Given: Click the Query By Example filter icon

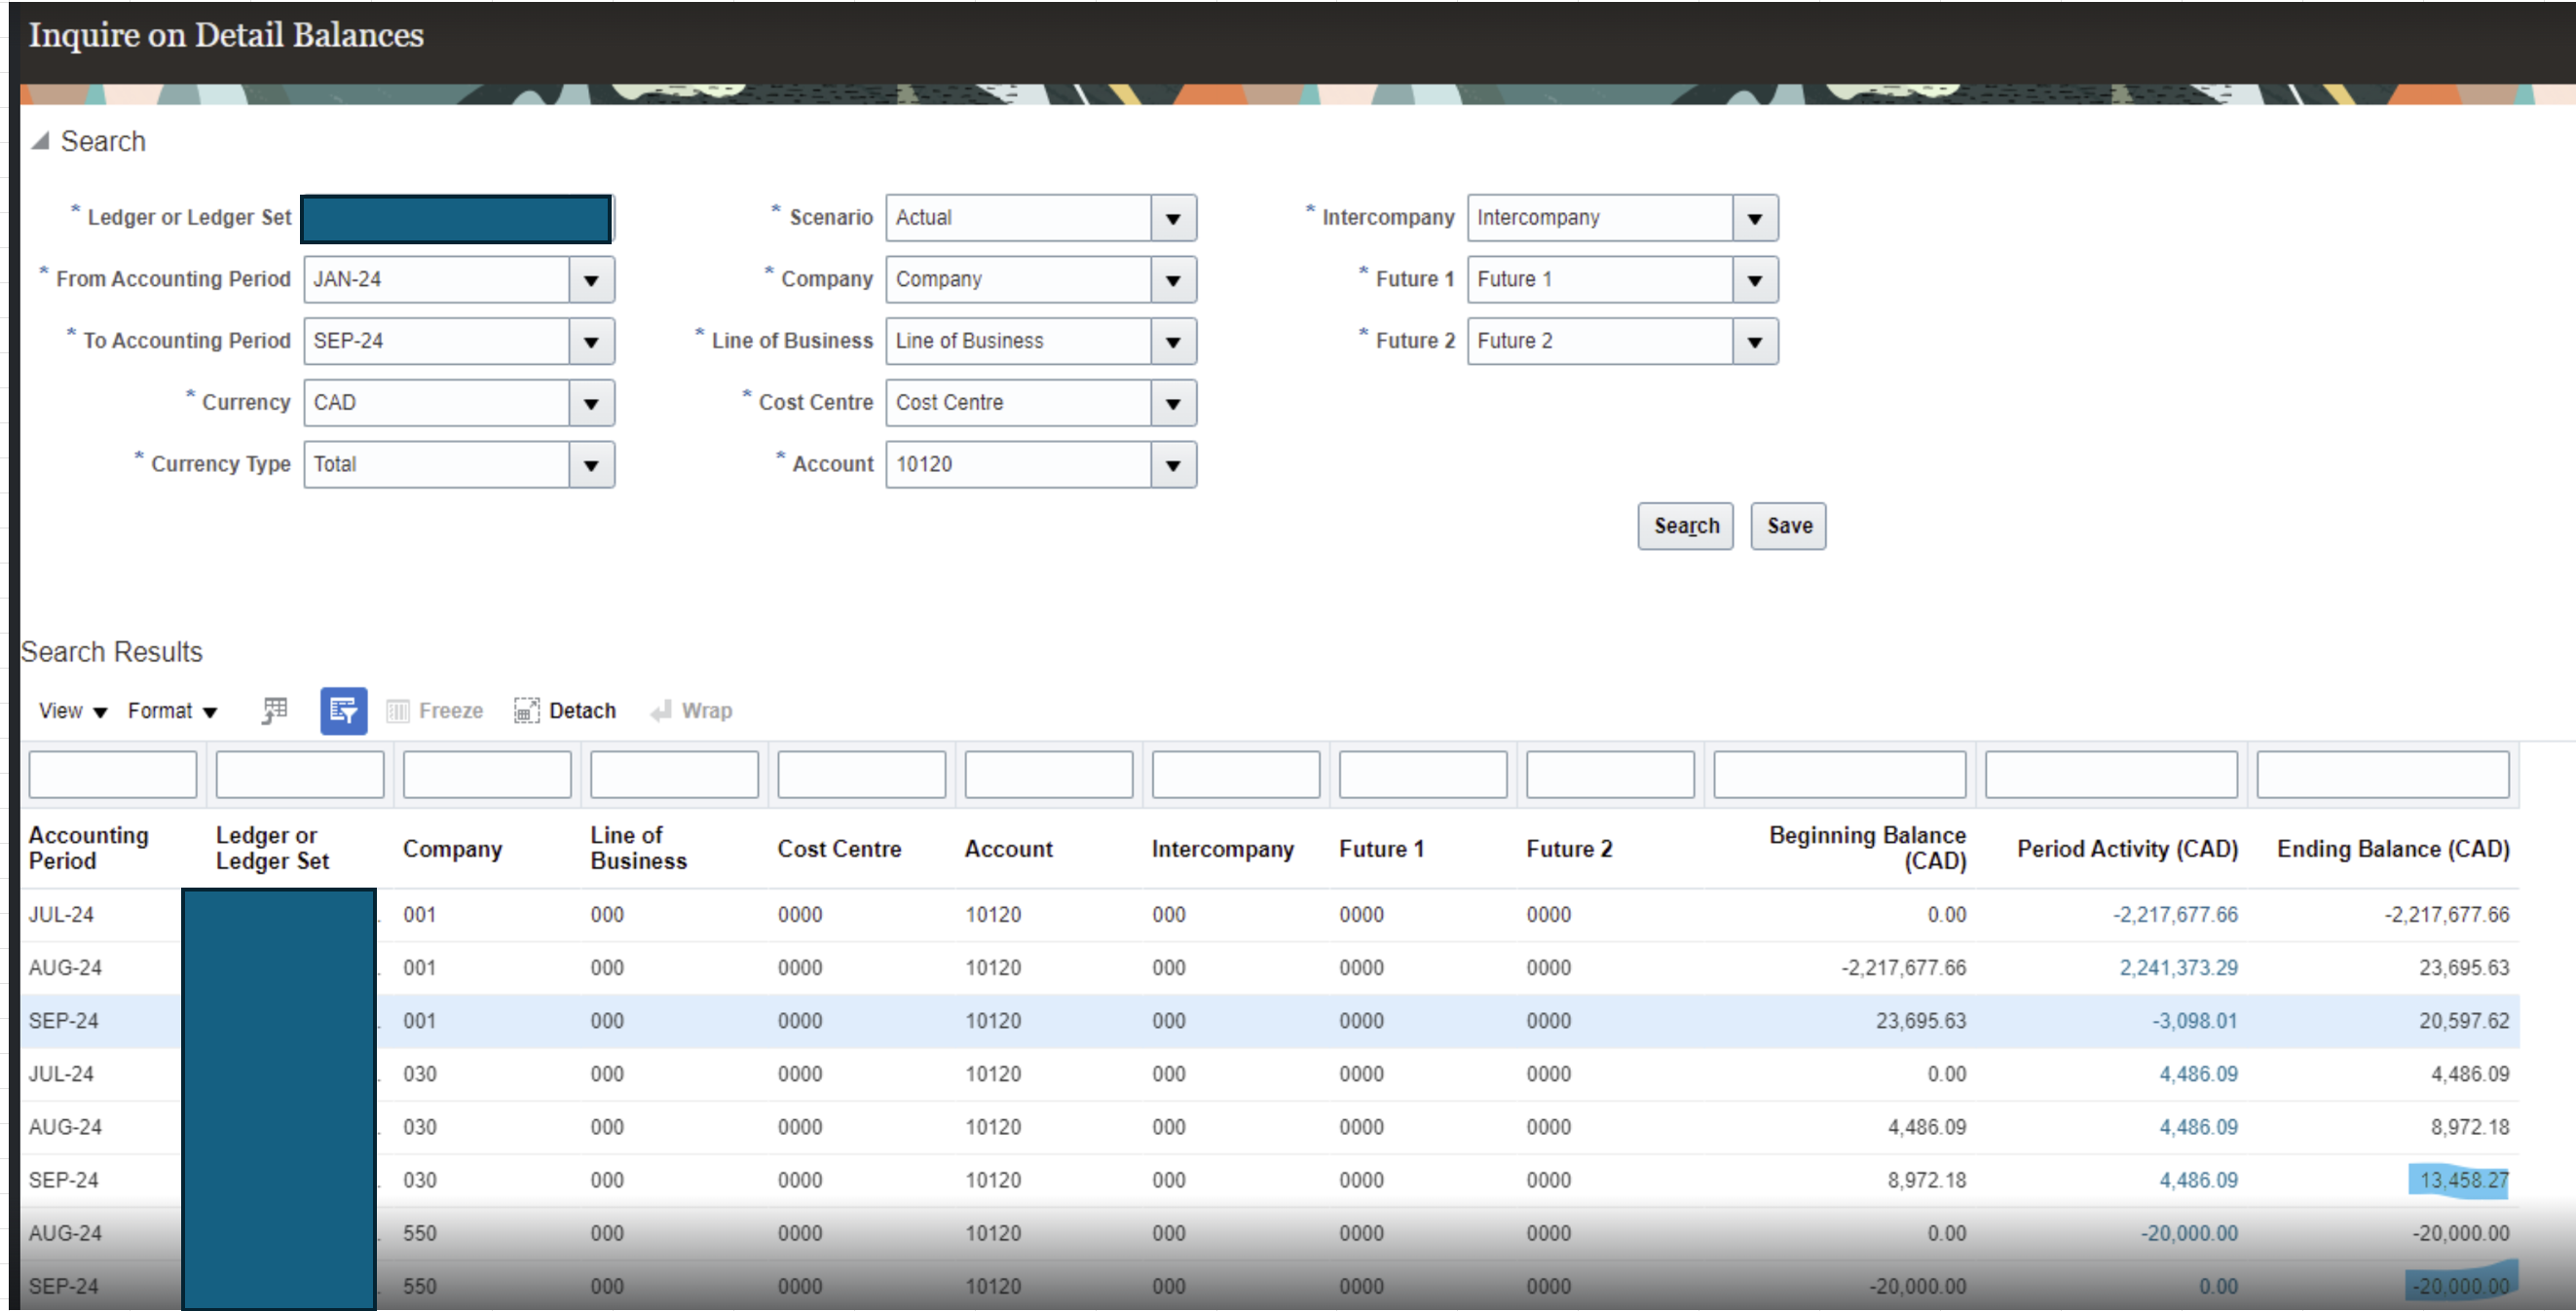Looking at the screenshot, I should [x=343, y=710].
